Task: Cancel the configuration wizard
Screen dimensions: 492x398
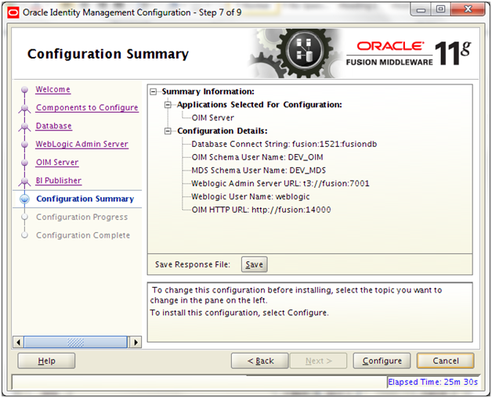Action: [x=446, y=361]
